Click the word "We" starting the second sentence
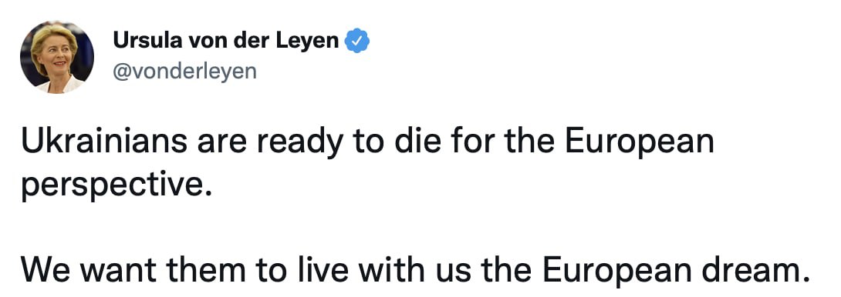 point(45,272)
